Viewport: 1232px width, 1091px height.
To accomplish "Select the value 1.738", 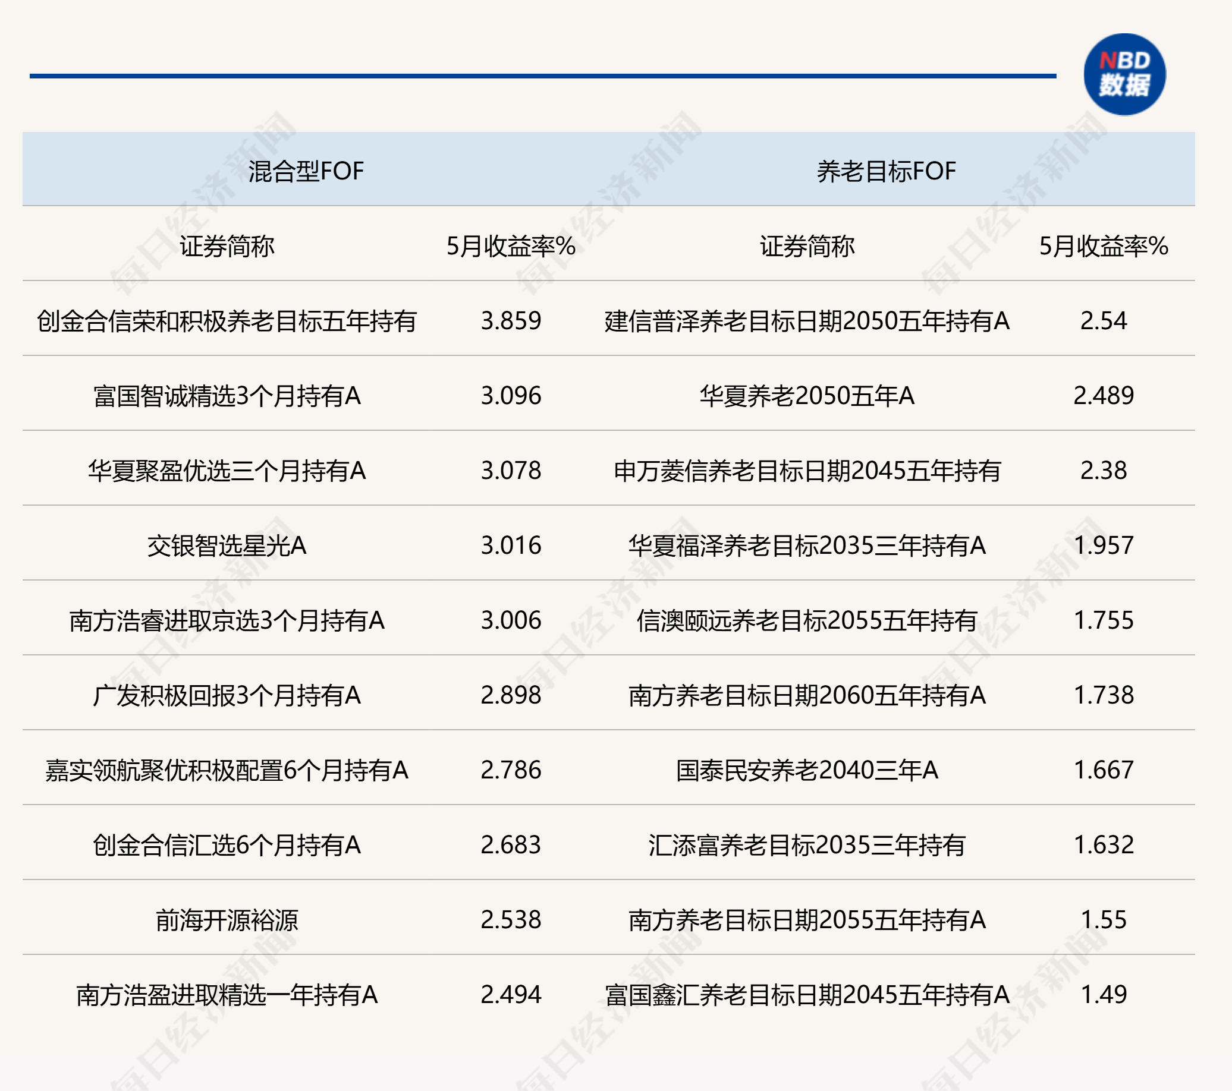I will tap(1104, 695).
